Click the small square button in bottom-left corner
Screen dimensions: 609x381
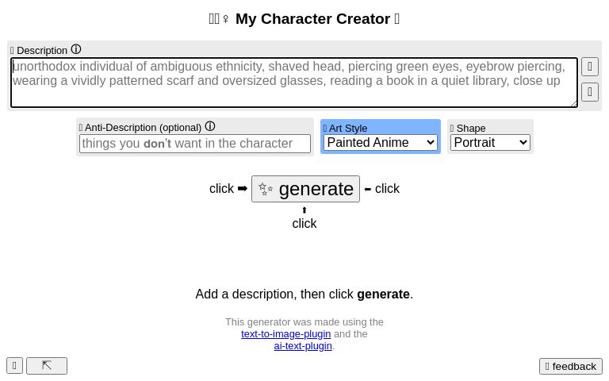pyautogui.click(x=14, y=365)
